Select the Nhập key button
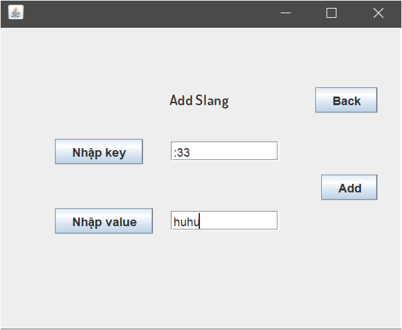The width and height of the screenshot is (402, 330). point(99,151)
